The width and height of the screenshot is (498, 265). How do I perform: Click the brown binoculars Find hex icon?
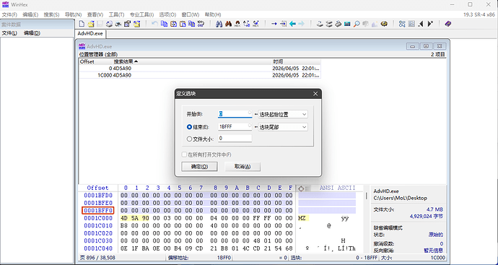tap(228, 24)
